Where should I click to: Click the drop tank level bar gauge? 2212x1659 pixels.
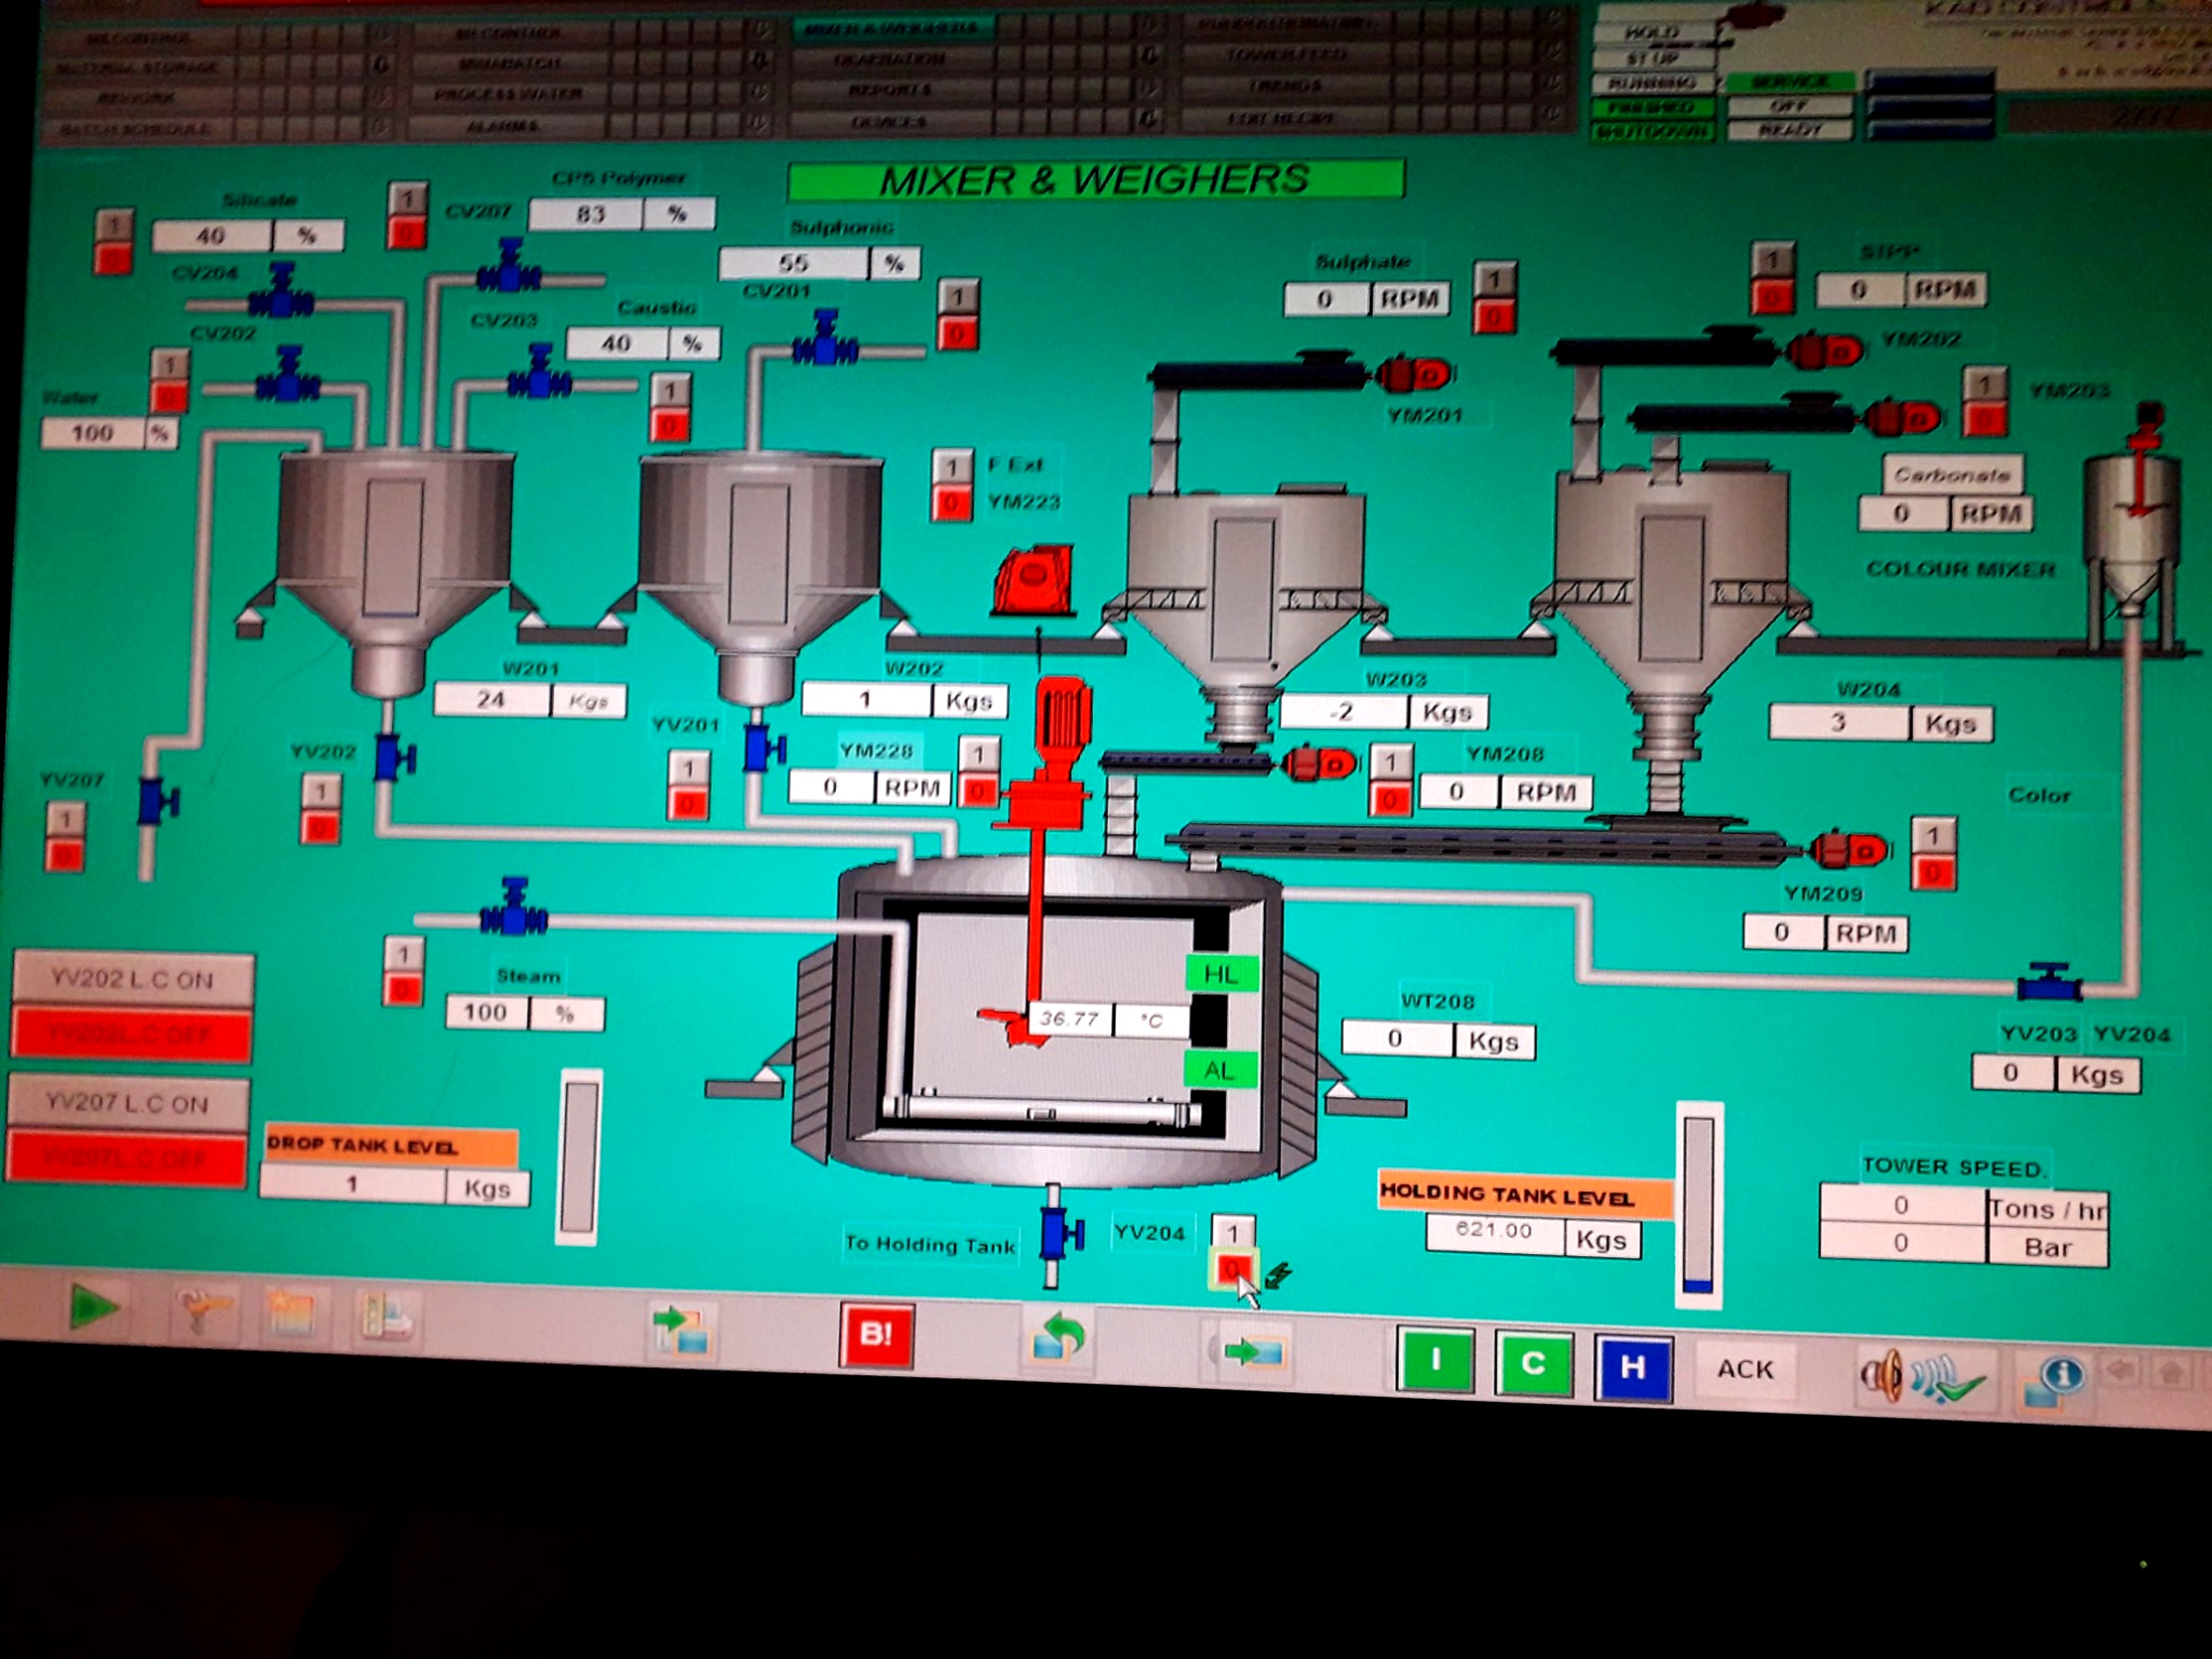click(579, 1157)
